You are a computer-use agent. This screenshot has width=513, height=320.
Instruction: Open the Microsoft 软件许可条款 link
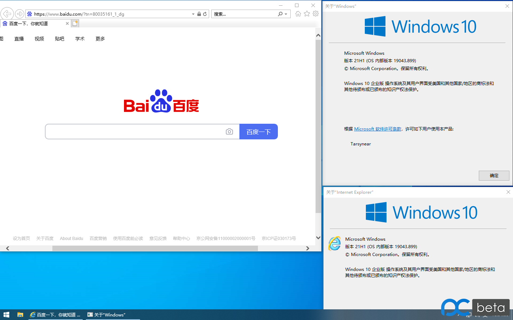tap(378, 129)
